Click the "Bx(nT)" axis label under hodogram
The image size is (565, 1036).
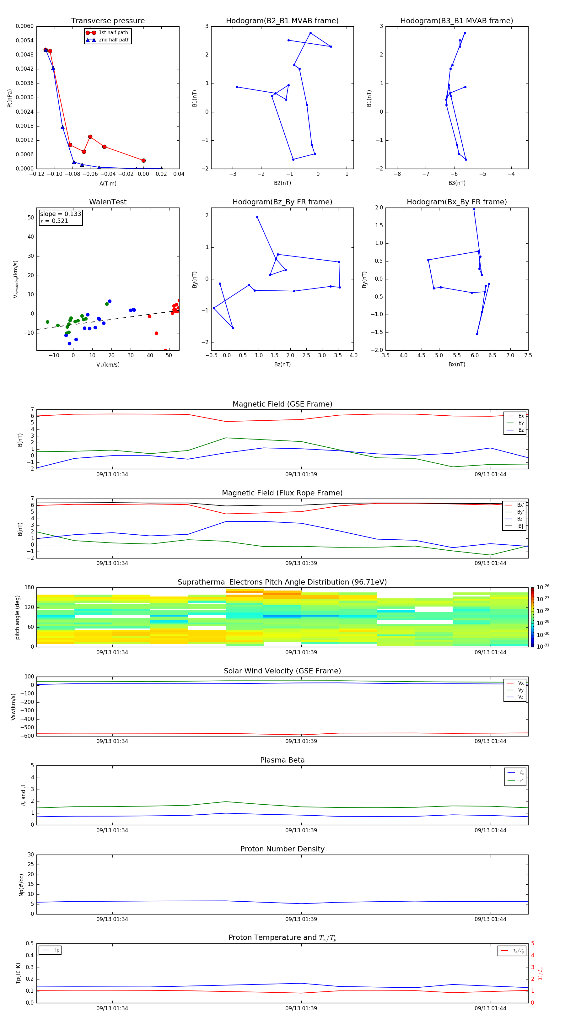click(x=457, y=364)
